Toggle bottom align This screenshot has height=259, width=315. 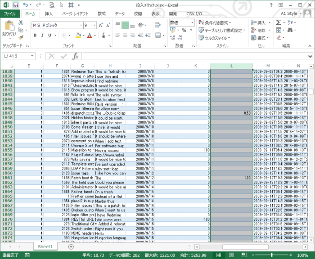point(132,26)
